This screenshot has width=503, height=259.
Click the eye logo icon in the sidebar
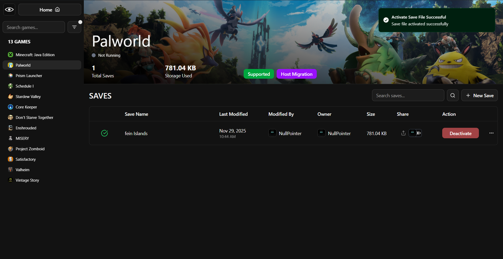coord(9,10)
